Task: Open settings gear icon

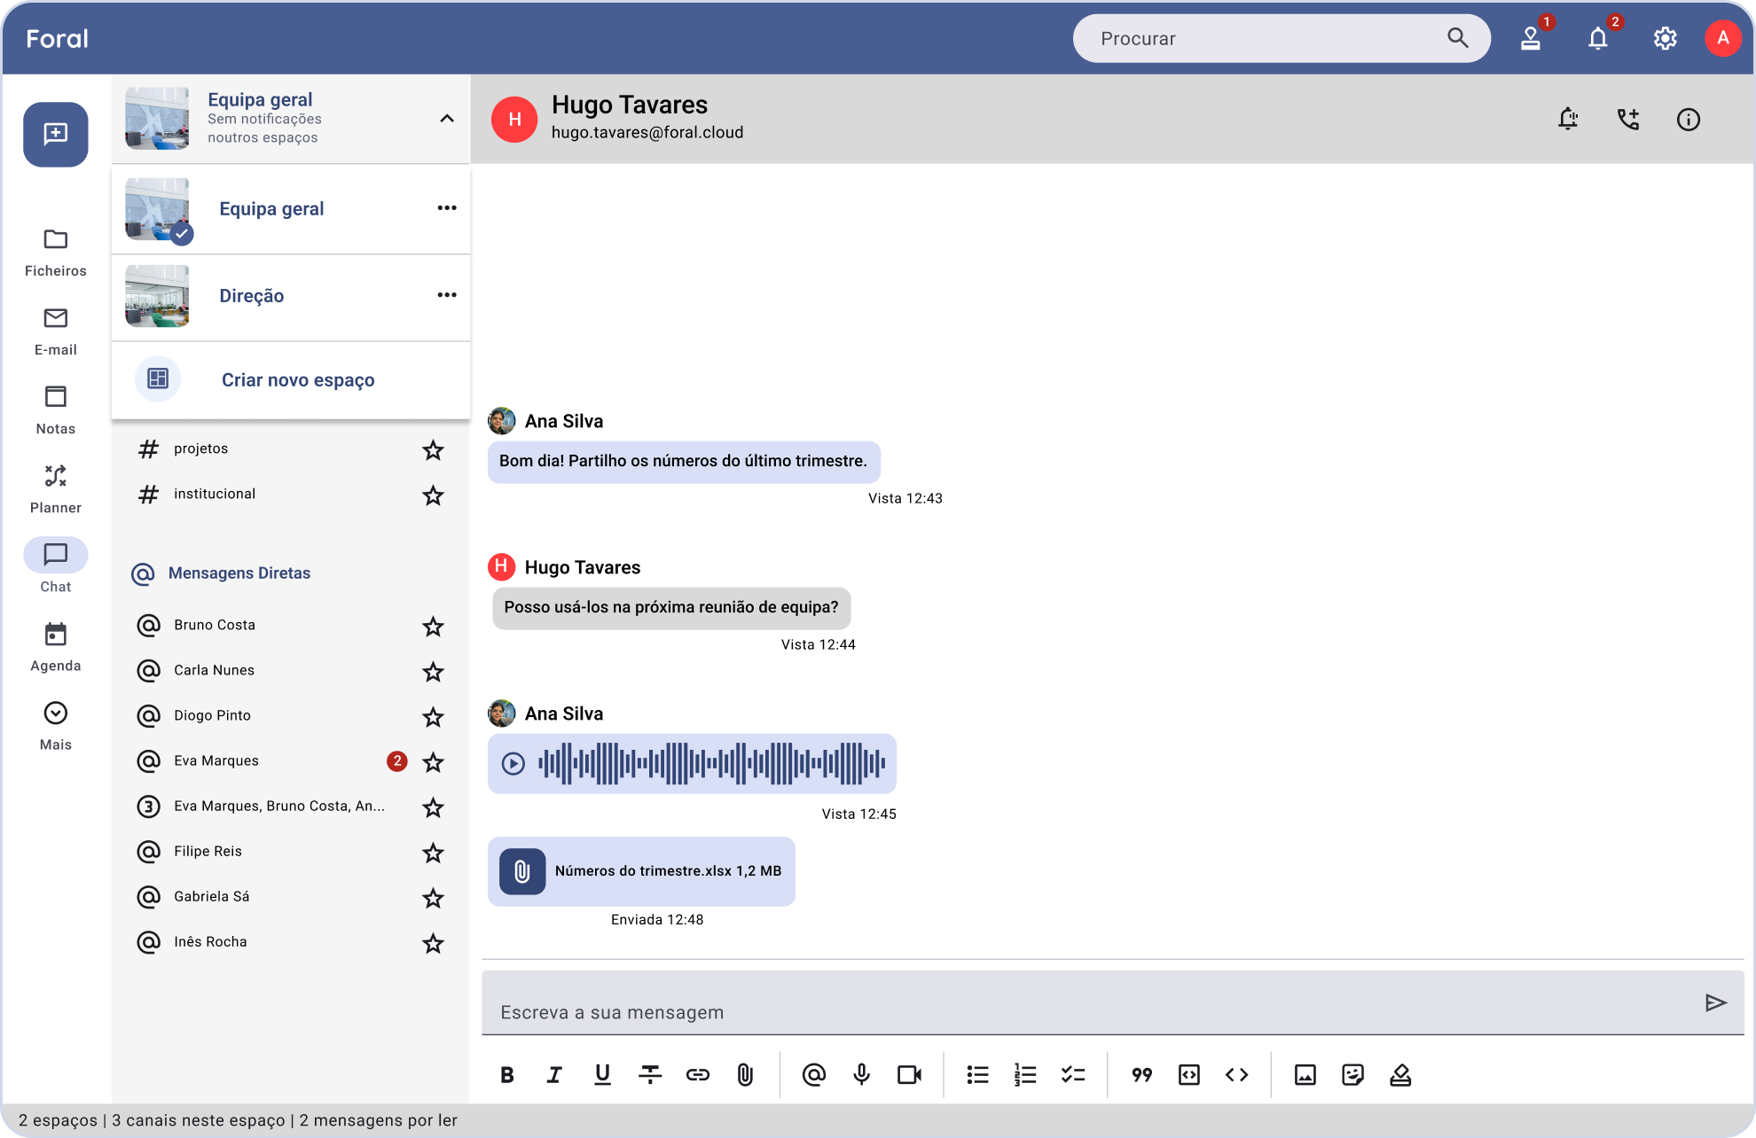Action: tap(1665, 38)
